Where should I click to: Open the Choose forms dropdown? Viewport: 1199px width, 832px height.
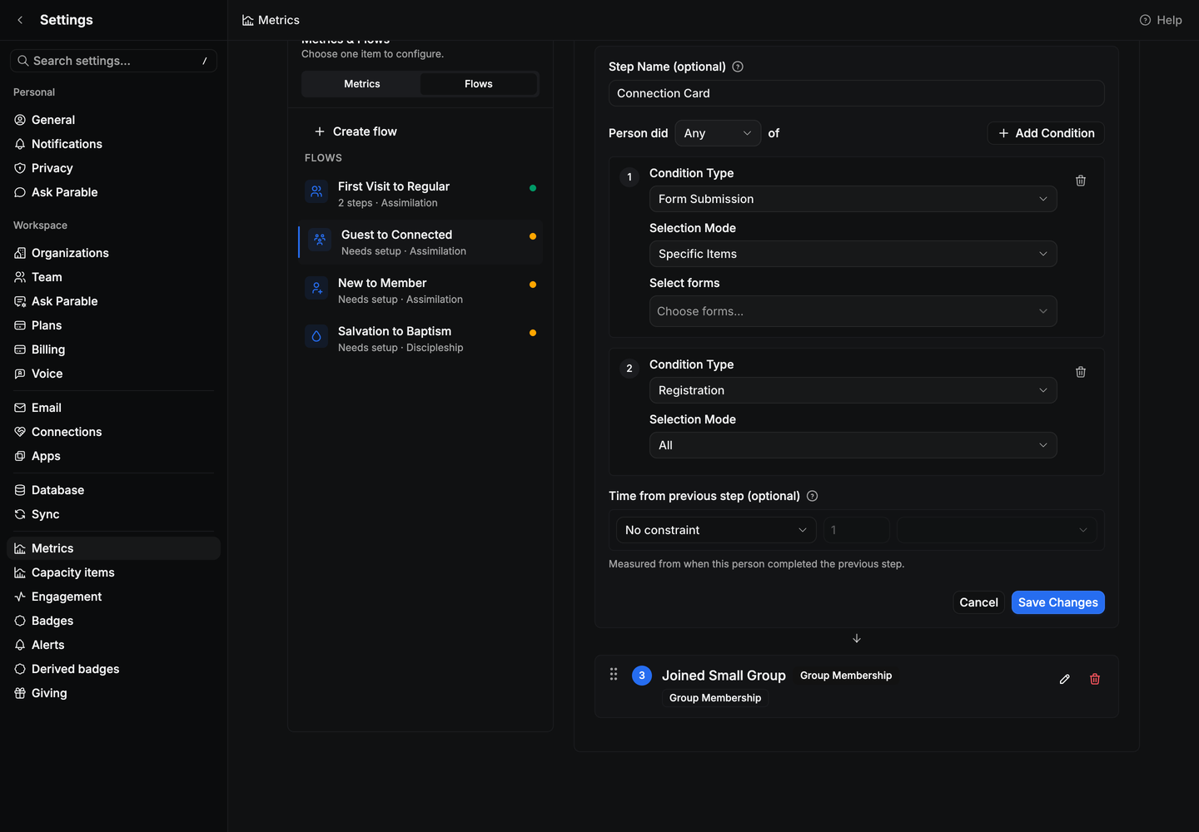tap(853, 311)
